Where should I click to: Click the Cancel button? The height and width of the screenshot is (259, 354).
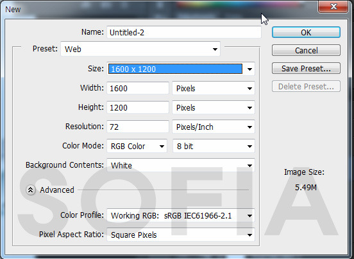tap(306, 50)
